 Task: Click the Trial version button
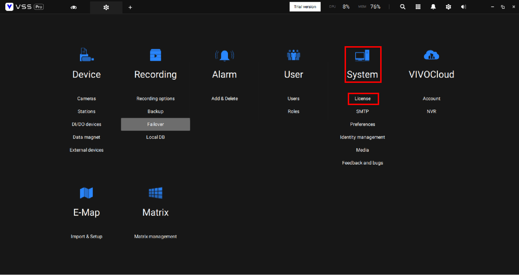point(305,7)
